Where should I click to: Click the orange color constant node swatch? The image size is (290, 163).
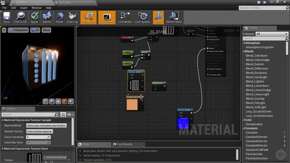tap(132, 105)
